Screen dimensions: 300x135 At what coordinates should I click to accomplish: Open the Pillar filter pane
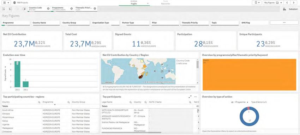tap(165, 23)
